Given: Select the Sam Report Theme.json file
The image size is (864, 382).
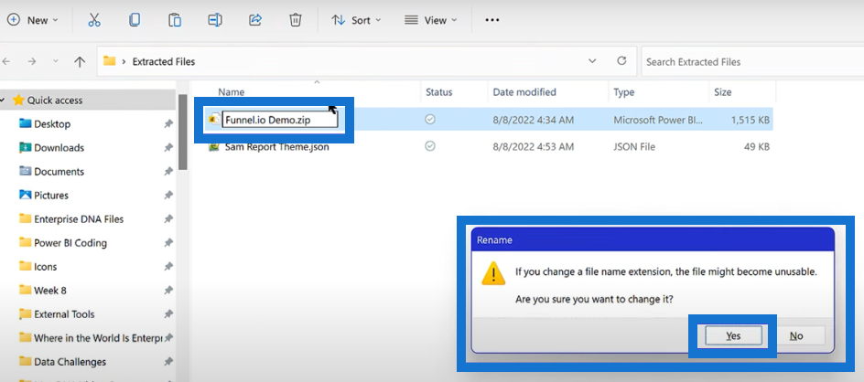Looking at the screenshot, I should [x=276, y=147].
